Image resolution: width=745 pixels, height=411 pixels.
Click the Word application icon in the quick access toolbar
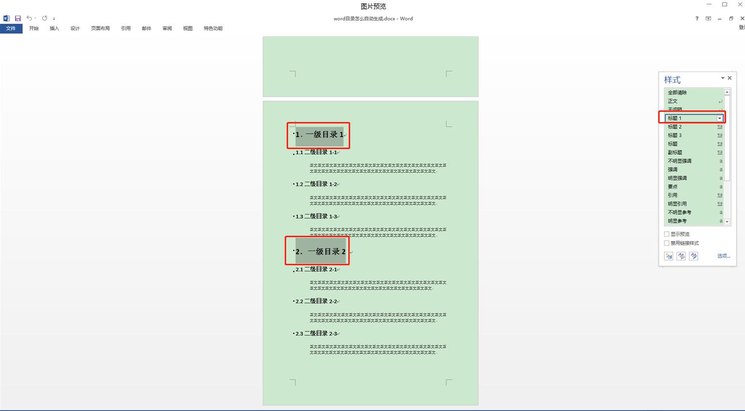click(x=6, y=18)
